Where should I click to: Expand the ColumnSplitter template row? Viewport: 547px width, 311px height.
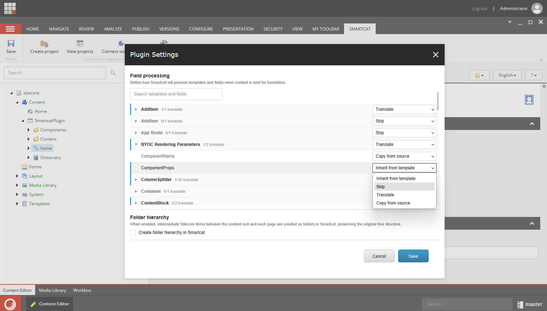[136, 180]
